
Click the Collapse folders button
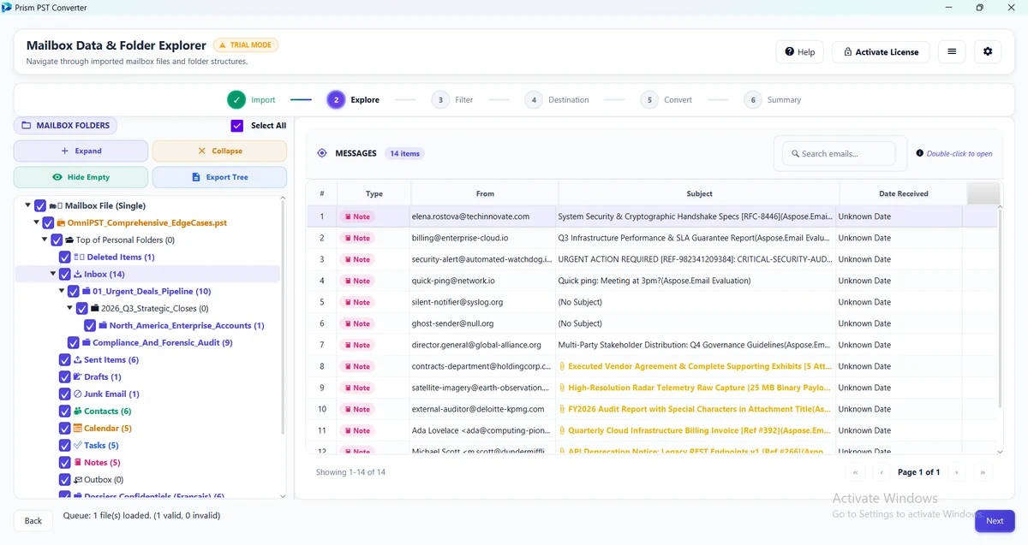coord(219,151)
